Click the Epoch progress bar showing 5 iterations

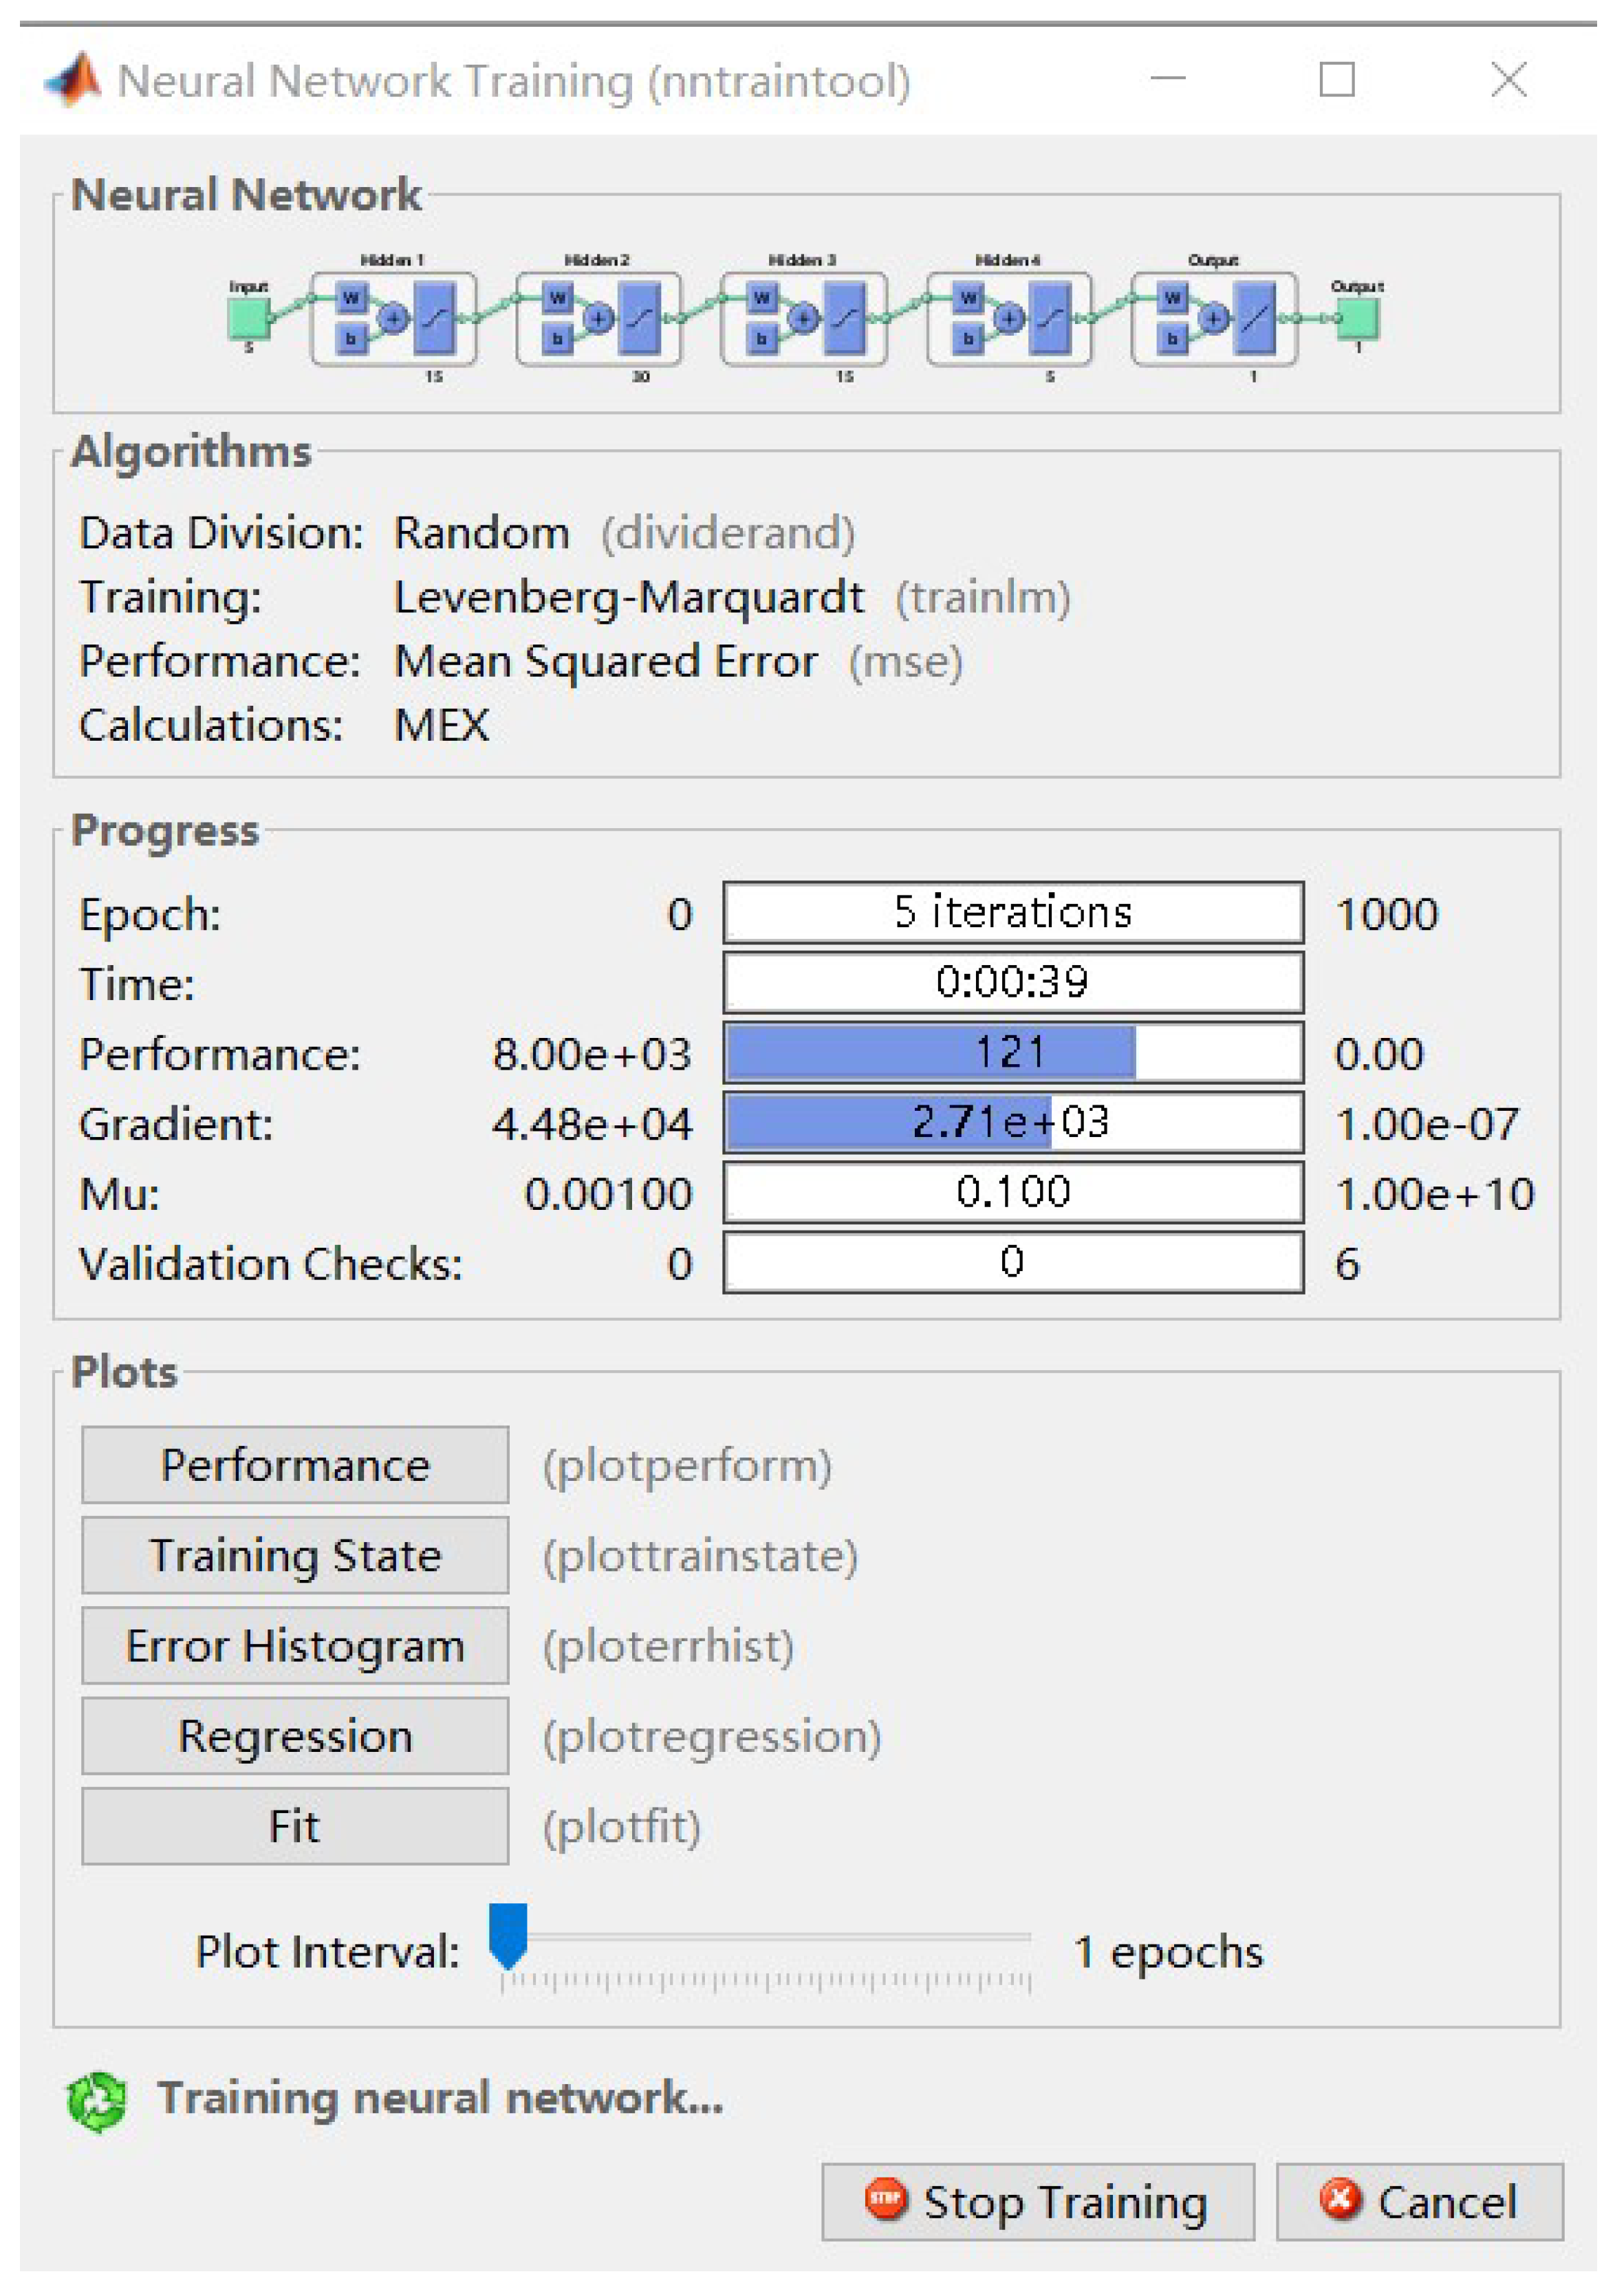coord(1013,912)
